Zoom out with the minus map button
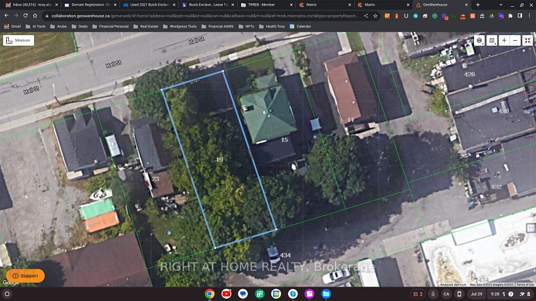Viewport: 536px width, 301px height. click(x=515, y=40)
